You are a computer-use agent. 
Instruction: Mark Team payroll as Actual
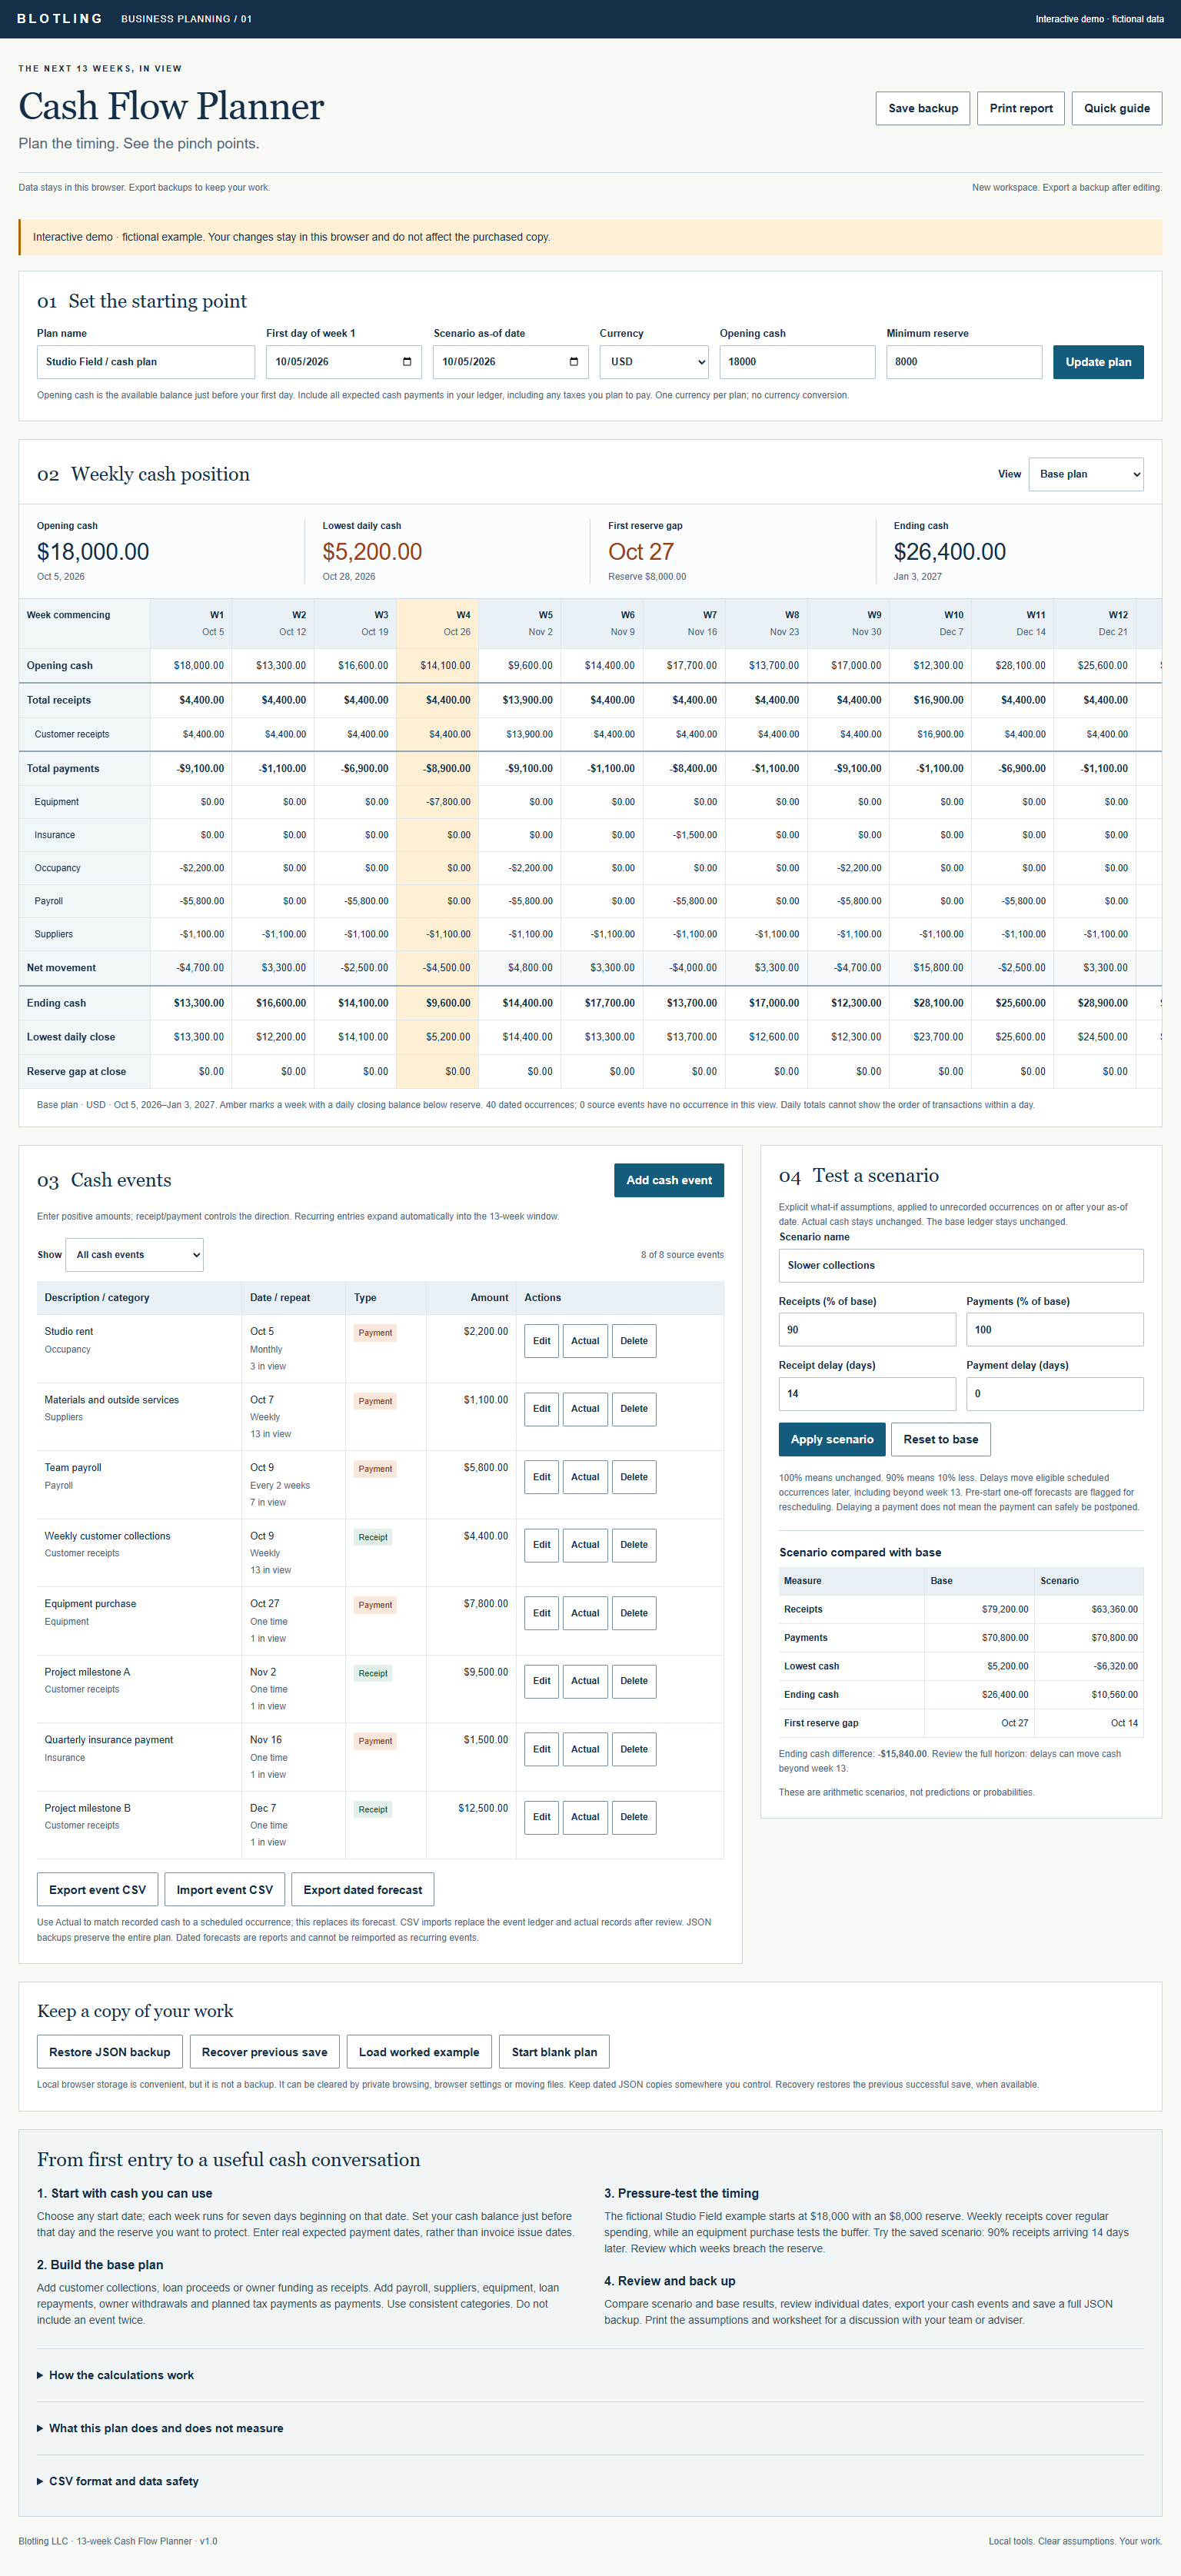point(585,1477)
